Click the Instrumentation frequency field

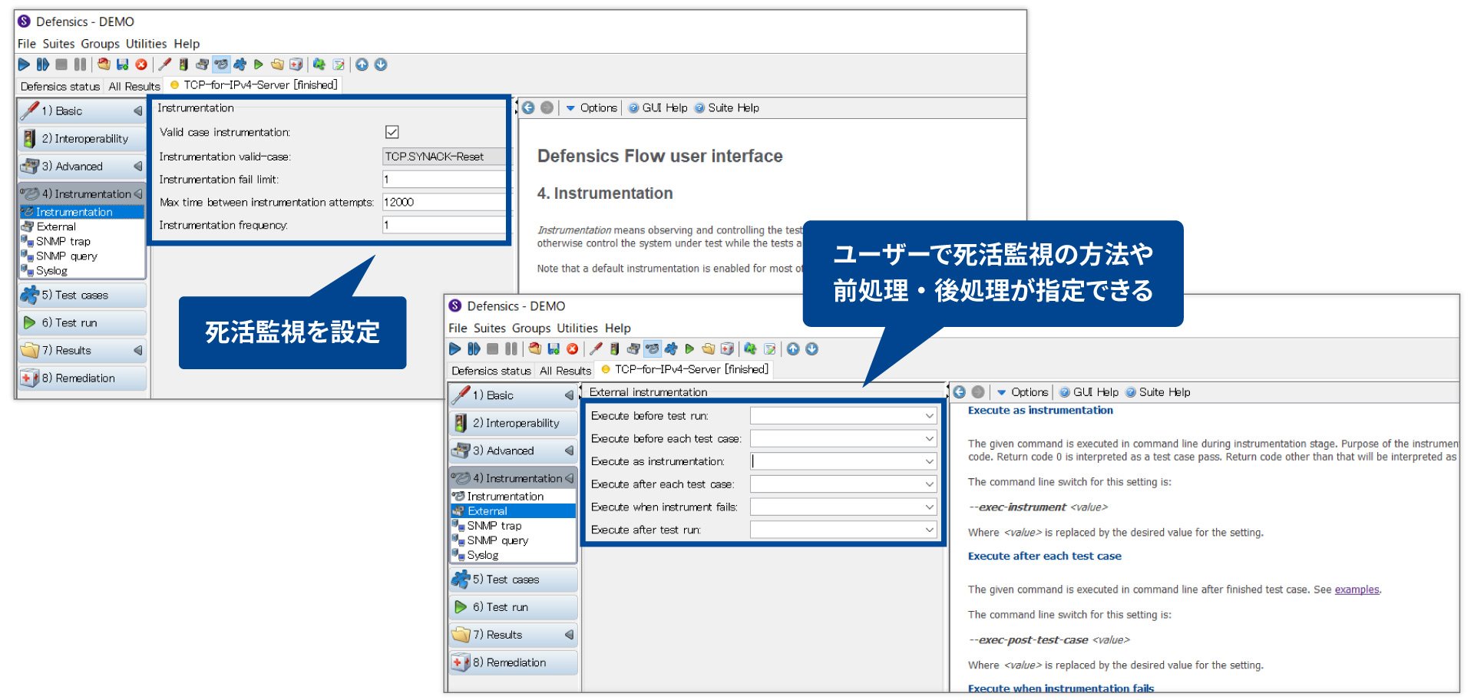click(444, 226)
